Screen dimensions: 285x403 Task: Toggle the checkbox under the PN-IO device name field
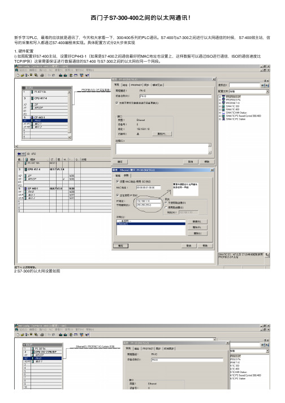117,103
